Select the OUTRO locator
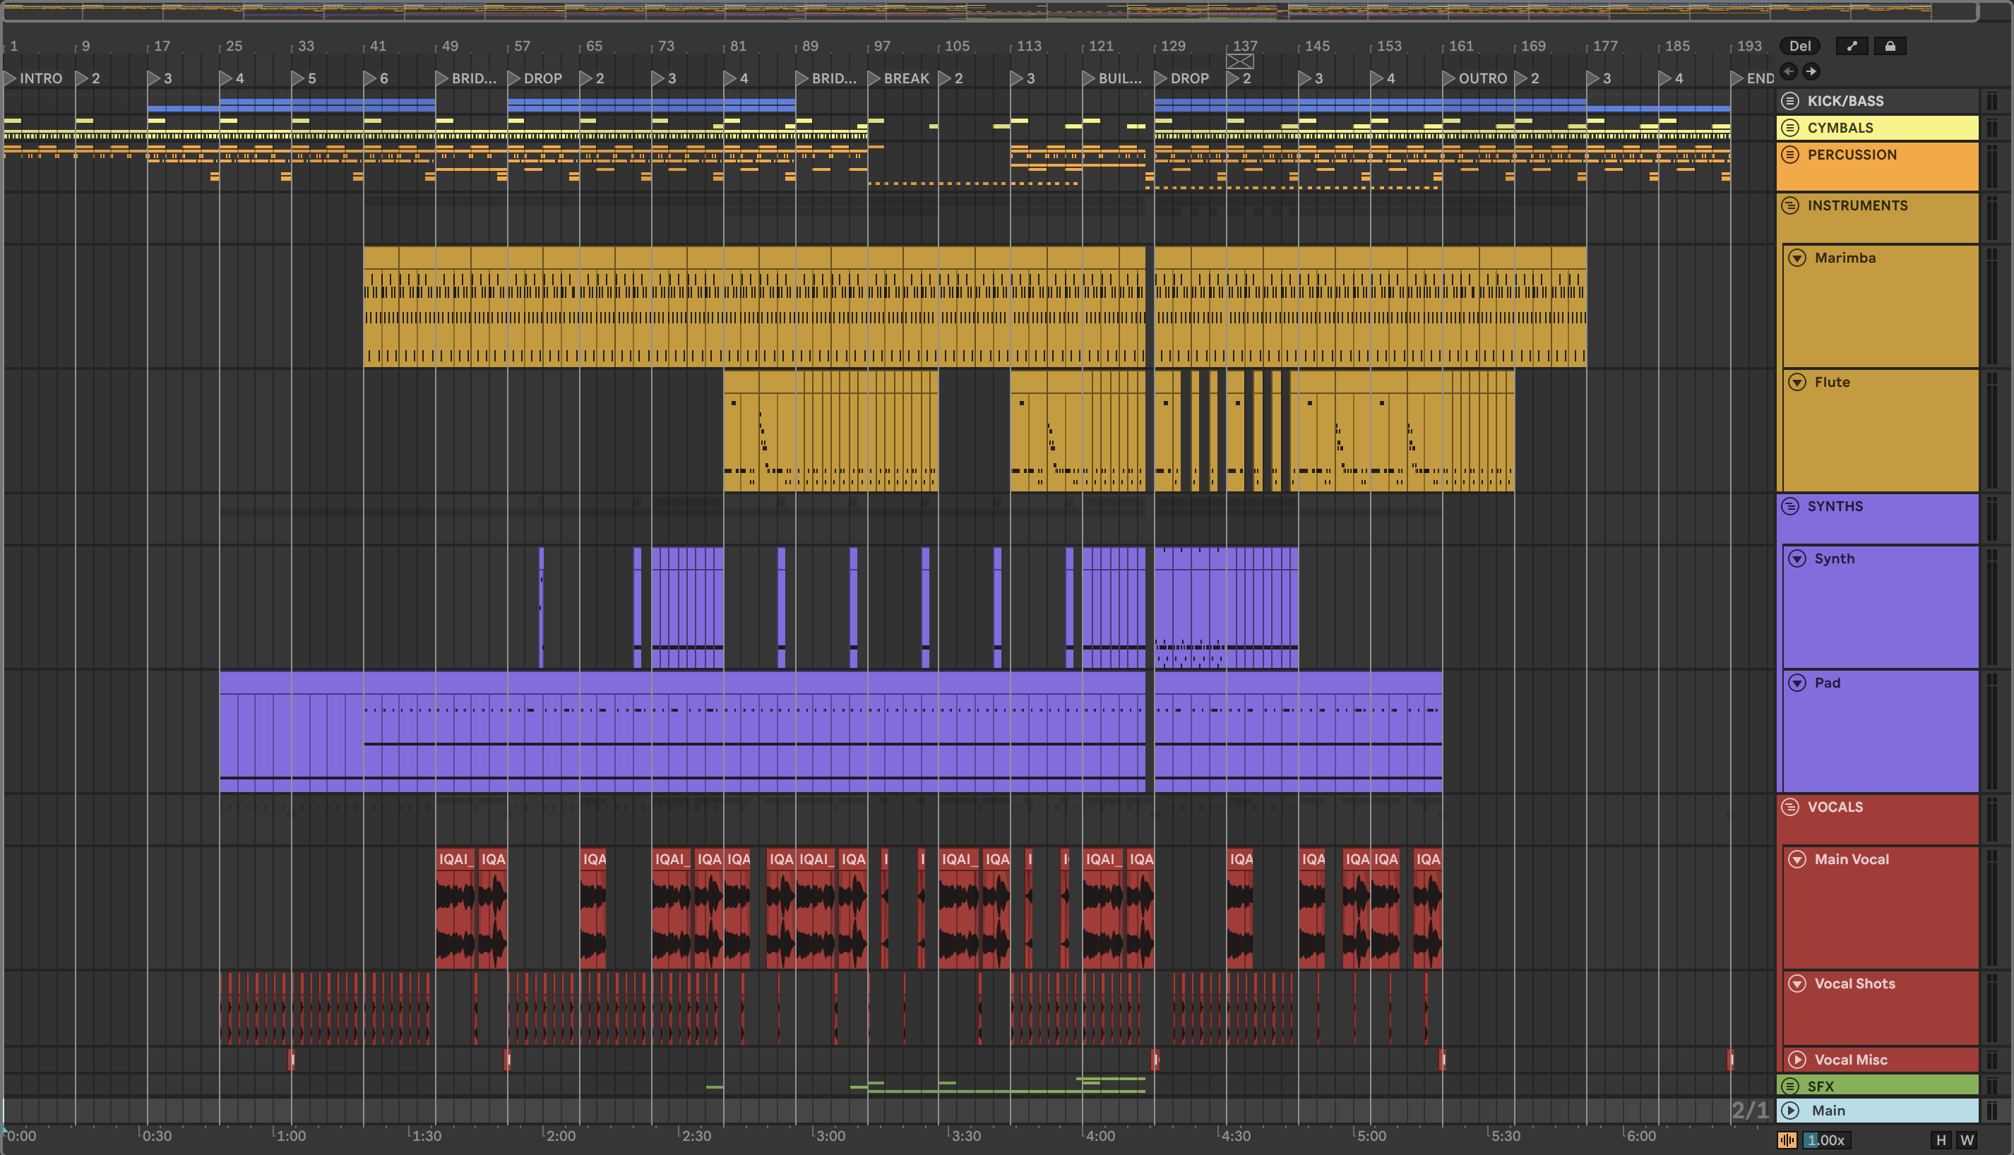Image resolution: width=2014 pixels, height=1155 pixels. point(1474,78)
